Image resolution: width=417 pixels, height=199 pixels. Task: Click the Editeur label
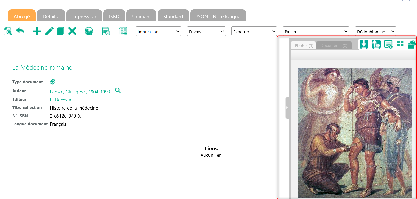tap(19, 99)
